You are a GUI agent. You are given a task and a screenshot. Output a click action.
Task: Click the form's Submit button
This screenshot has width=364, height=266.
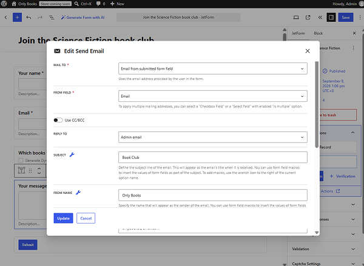[28, 245]
